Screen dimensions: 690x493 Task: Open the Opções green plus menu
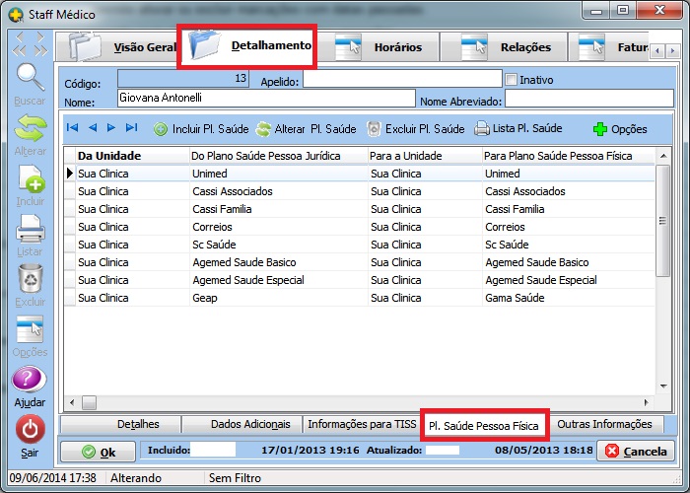(x=620, y=128)
